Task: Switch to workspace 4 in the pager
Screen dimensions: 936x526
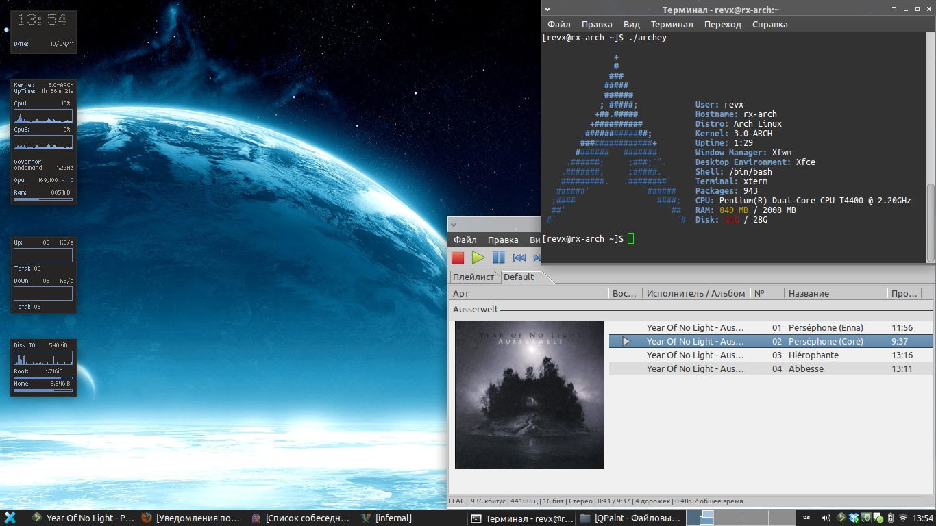Action: coord(782,518)
